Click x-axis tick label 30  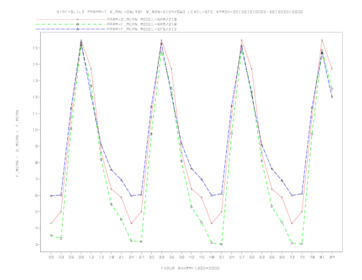pyautogui.click(x=151, y=257)
